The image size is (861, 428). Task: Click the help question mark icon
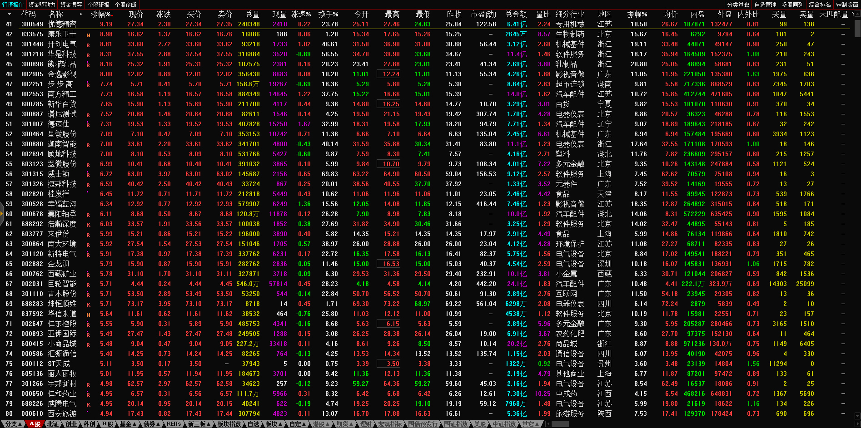(x=853, y=14)
